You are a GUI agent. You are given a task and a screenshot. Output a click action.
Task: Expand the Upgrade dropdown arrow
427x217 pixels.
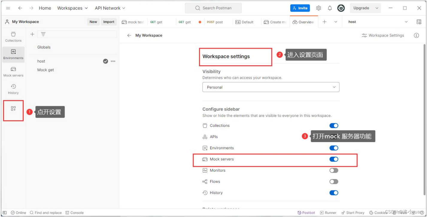377,8
